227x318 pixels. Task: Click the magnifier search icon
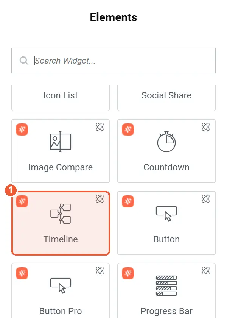pos(24,61)
